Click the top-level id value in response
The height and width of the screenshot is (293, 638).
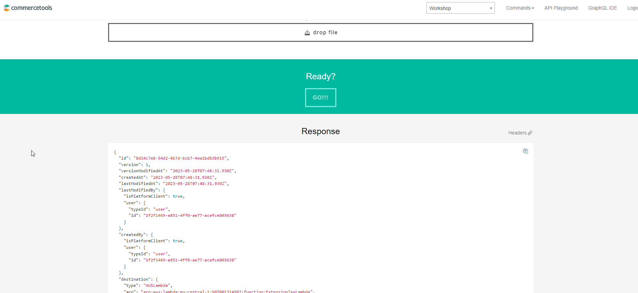pyautogui.click(x=180, y=158)
